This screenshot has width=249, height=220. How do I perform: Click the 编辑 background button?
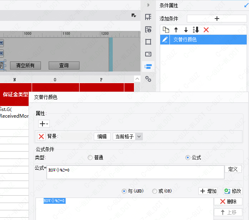pos(102,136)
